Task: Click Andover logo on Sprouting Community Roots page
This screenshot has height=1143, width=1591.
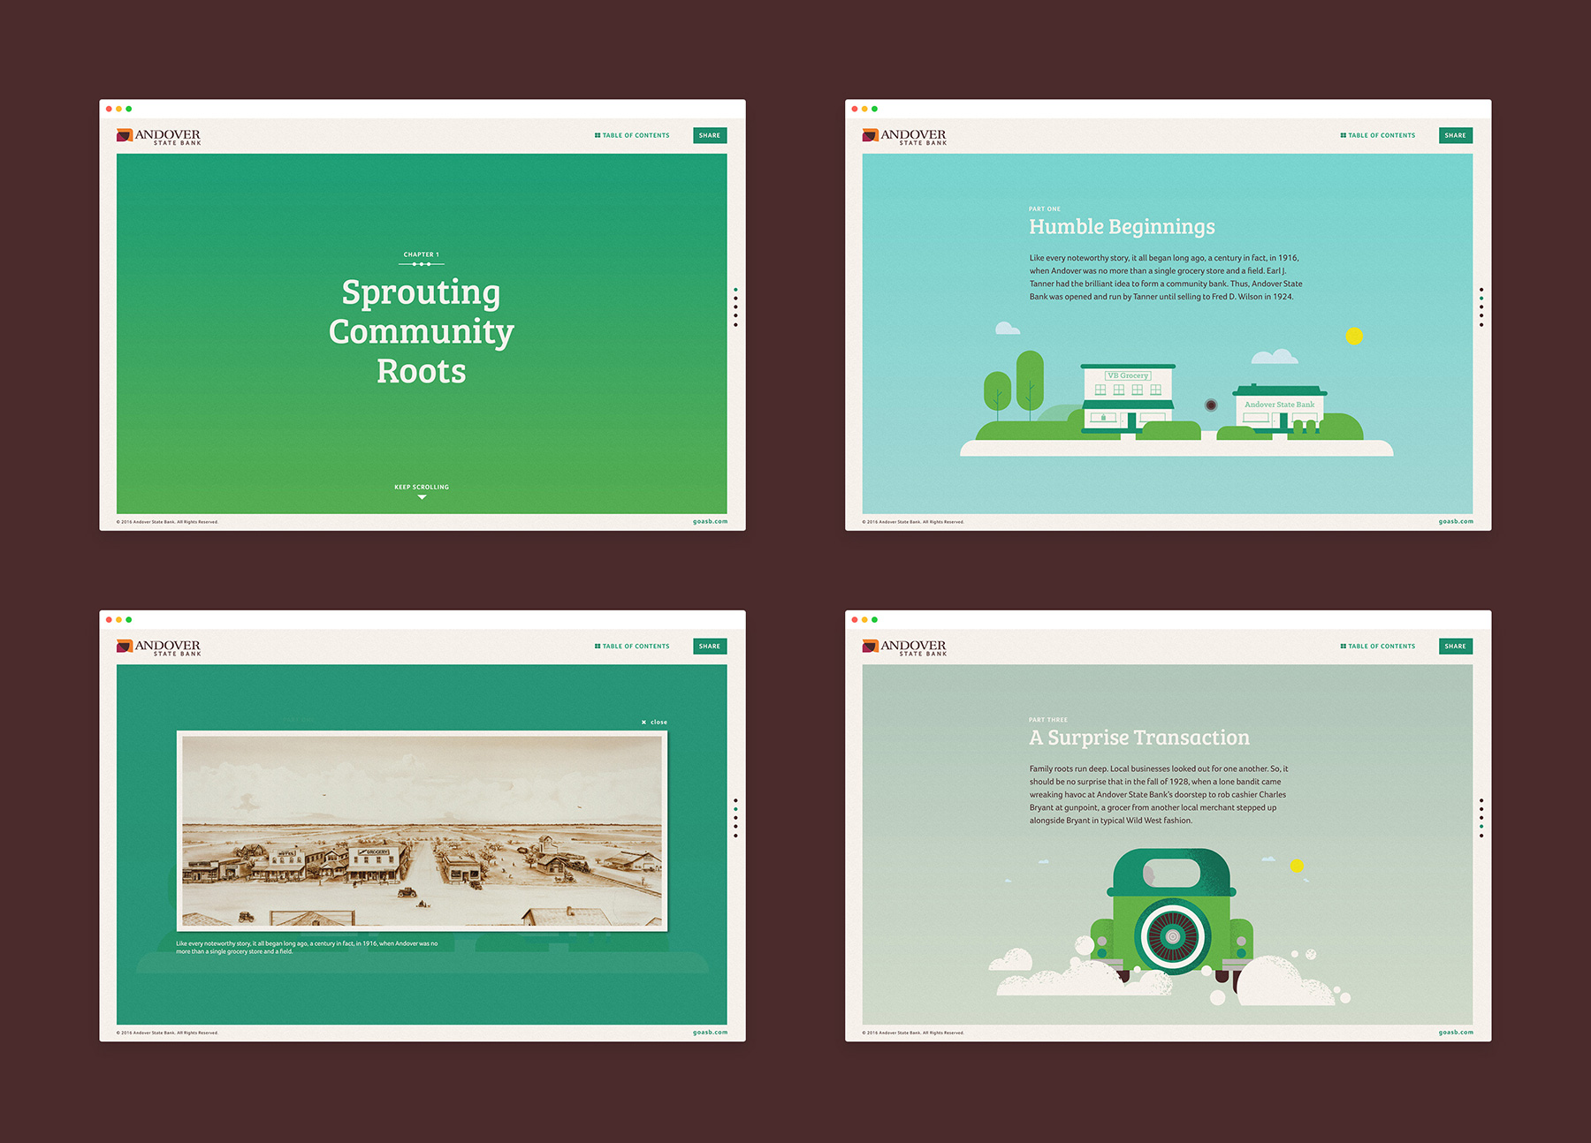Action: click(159, 136)
